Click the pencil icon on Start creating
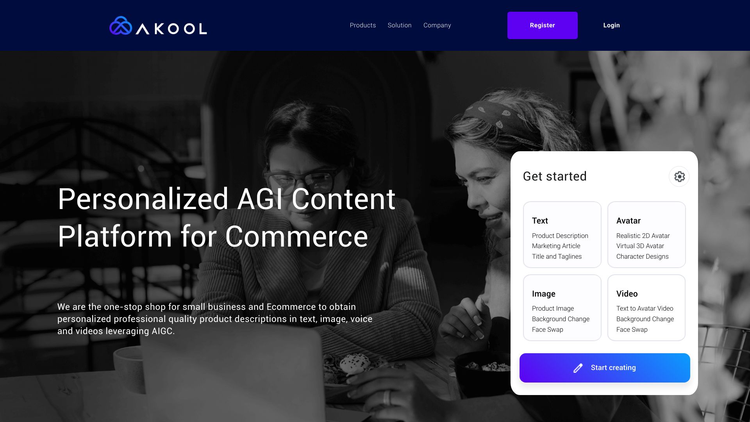Screen dimensions: 750x422 pos(579,368)
